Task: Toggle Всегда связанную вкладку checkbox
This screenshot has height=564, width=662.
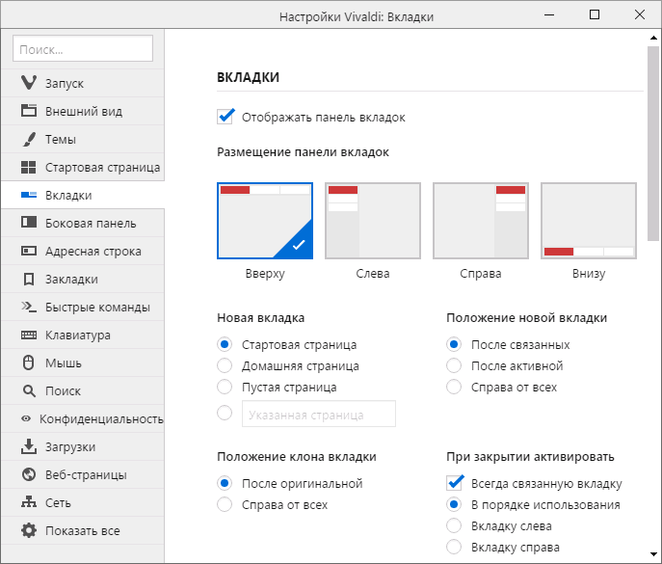Action: point(456,483)
